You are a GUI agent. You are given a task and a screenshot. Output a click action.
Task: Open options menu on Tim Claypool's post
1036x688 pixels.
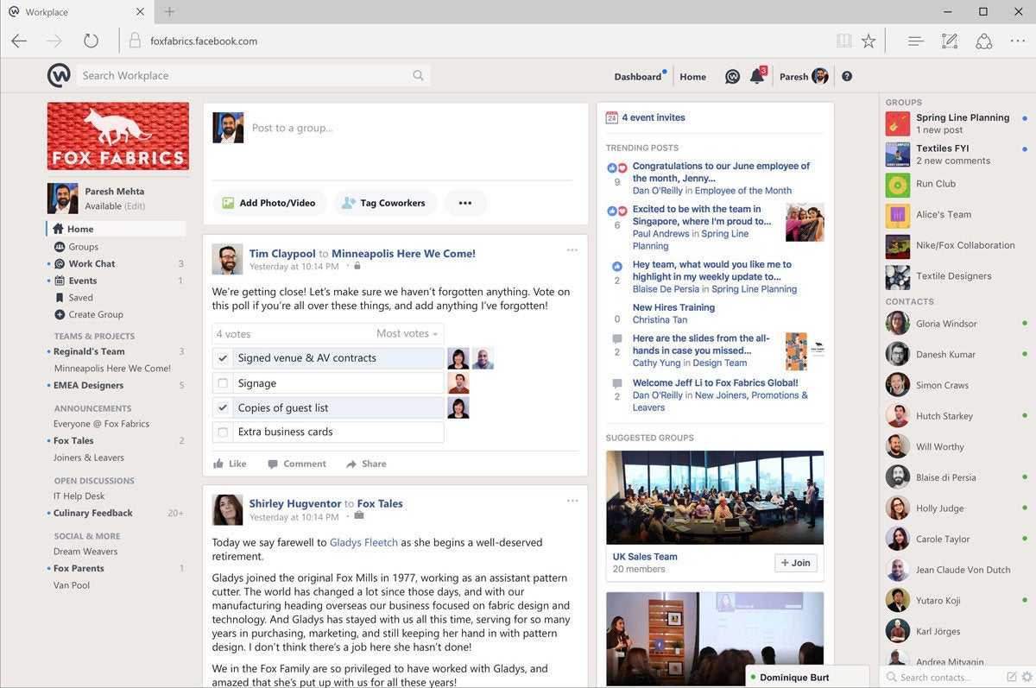click(x=572, y=250)
